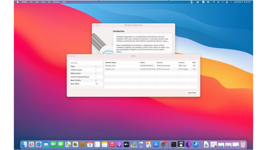Screen dimensions: 267x150
Task: Sort by Security column header
Action: click(167, 63)
